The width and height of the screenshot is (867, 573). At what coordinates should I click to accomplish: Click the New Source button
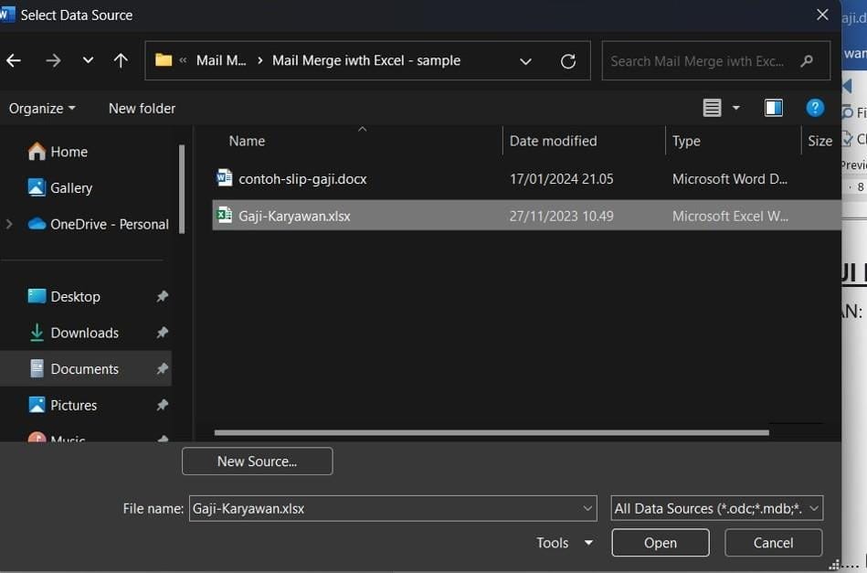[257, 462]
